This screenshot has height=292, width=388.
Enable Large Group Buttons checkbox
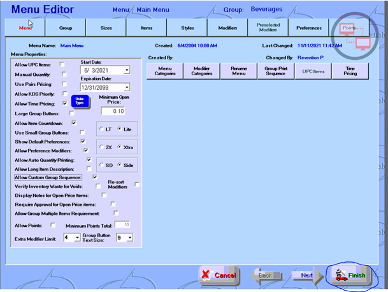[x=72, y=113]
